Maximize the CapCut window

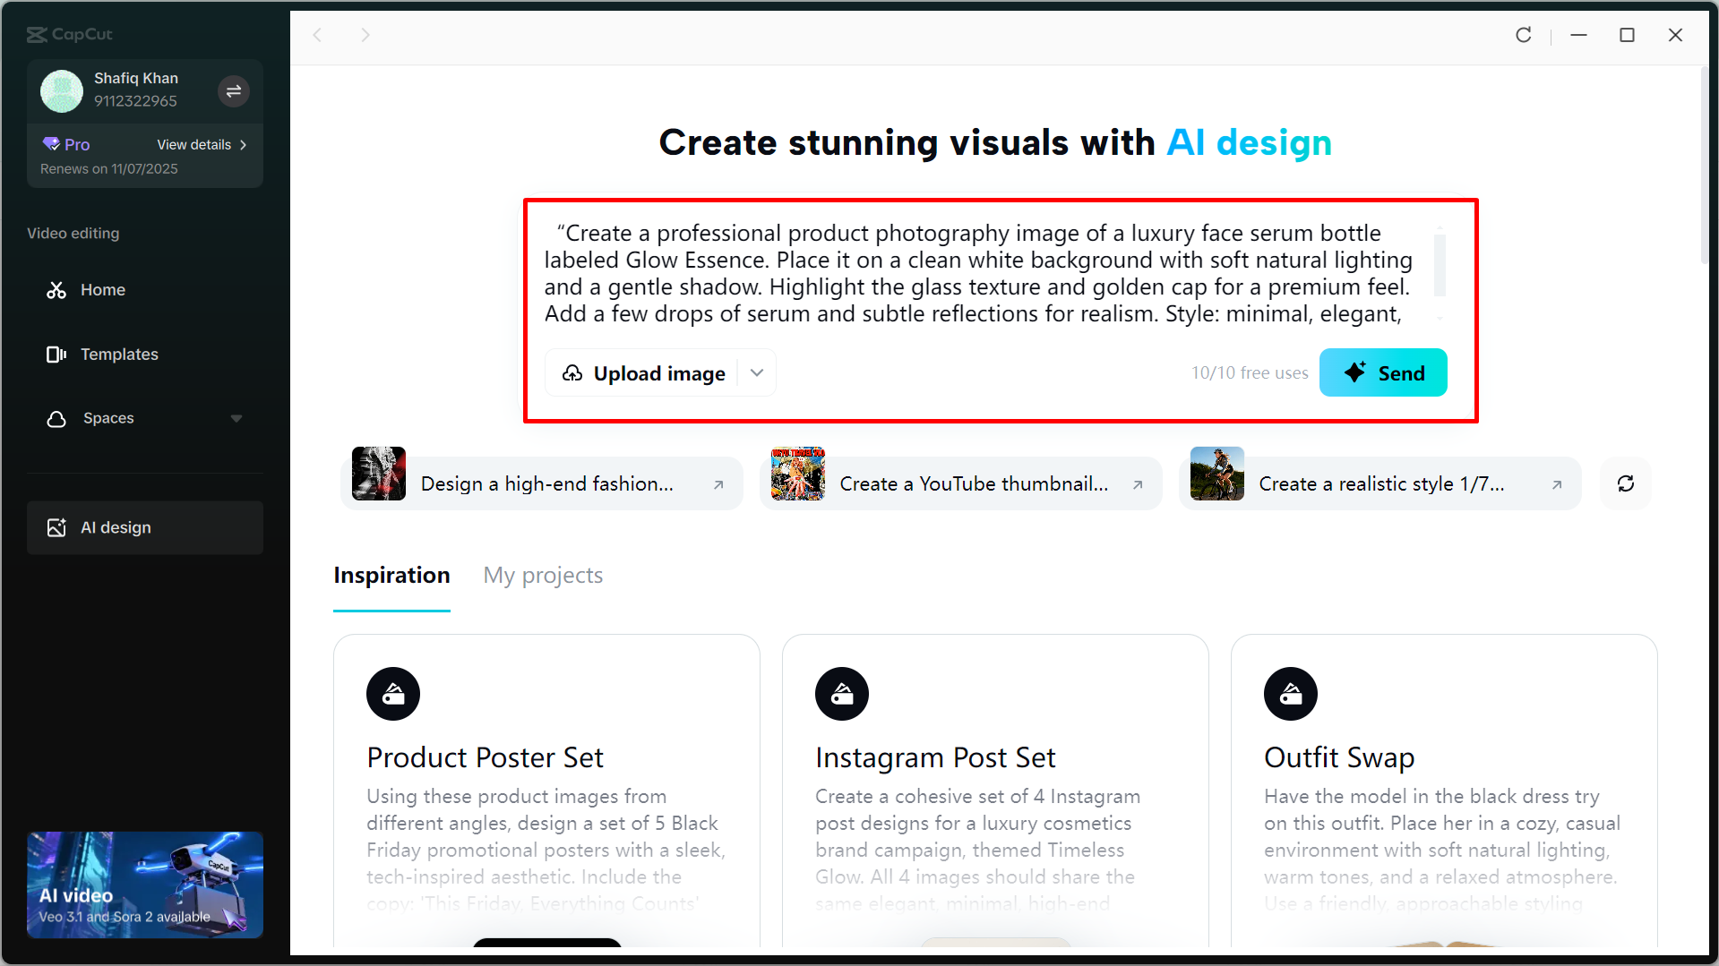(1627, 35)
